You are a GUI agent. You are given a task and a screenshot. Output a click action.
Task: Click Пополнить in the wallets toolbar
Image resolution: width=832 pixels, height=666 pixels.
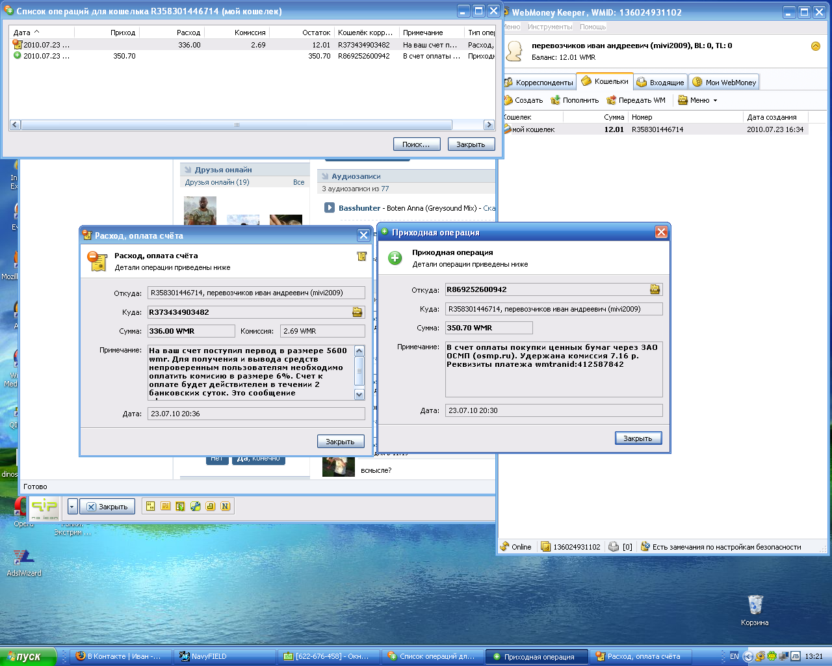(575, 100)
